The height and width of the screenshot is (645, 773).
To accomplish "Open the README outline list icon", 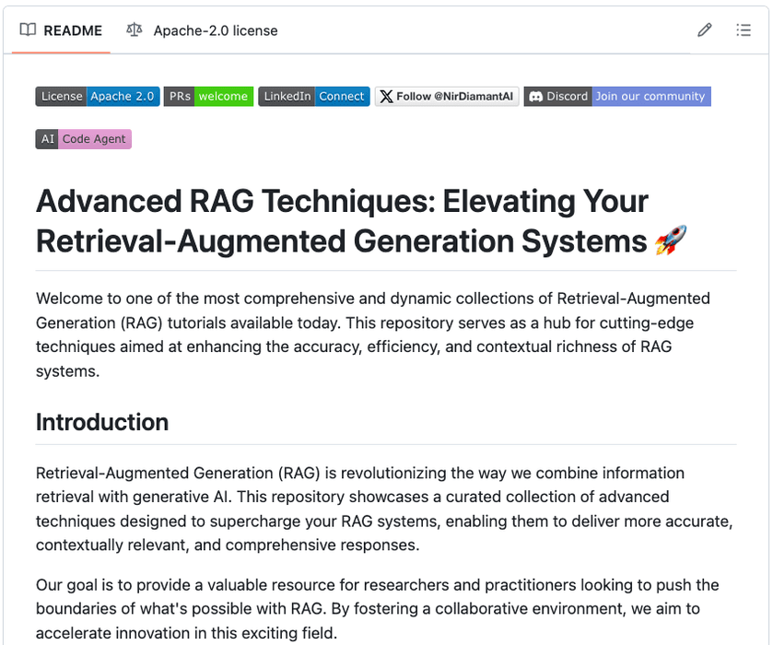I will point(744,30).
